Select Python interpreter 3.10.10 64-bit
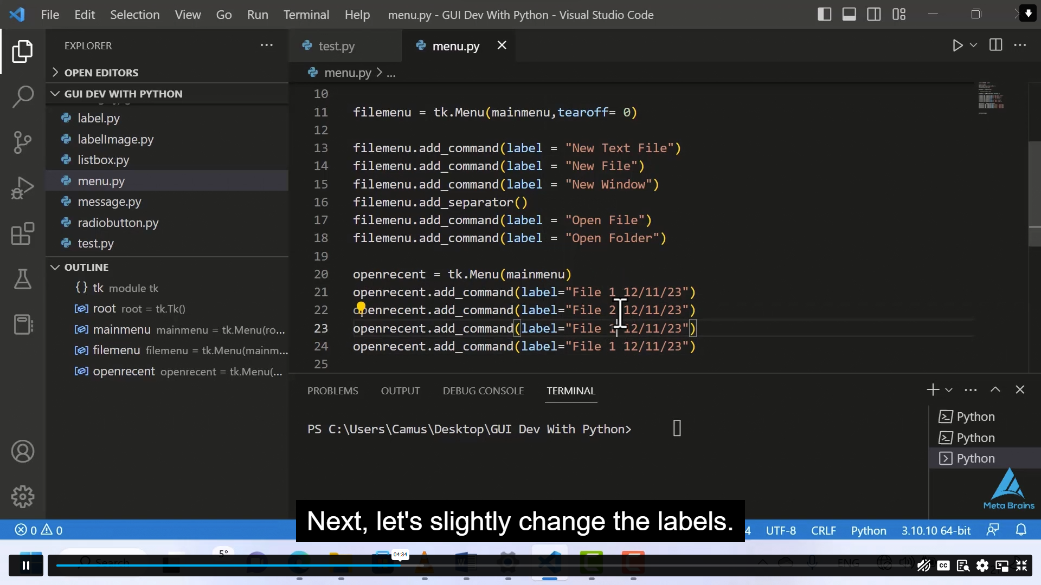The width and height of the screenshot is (1041, 585). [x=935, y=531]
